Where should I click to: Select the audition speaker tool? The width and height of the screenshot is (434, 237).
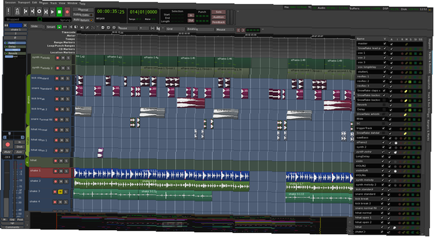[x=82, y=27]
